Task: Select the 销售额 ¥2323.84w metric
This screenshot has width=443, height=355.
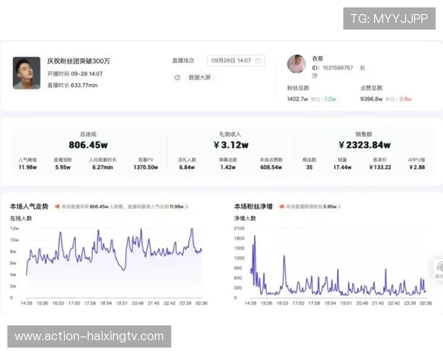Action: tap(359, 145)
